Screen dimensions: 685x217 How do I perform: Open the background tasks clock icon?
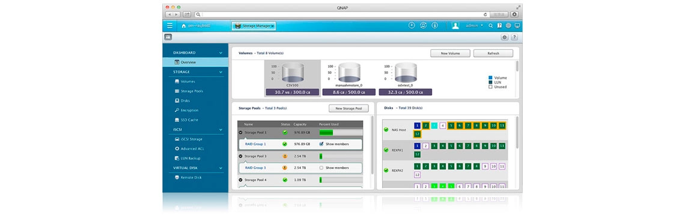tap(412, 26)
